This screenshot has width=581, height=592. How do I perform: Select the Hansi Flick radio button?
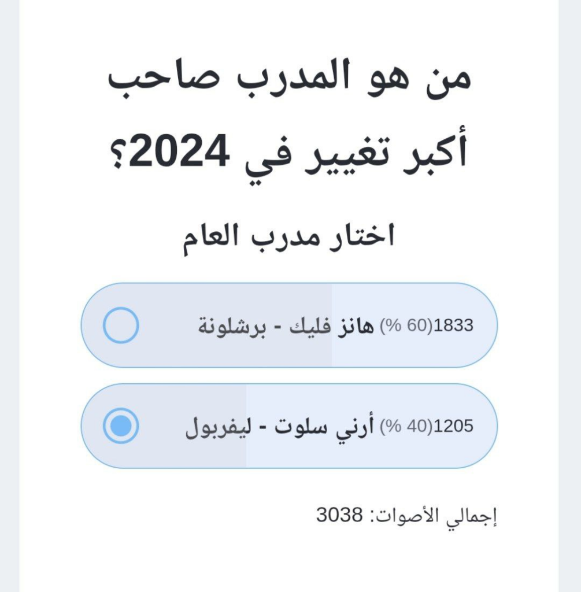pyautogui.click(x=121, y=325)
